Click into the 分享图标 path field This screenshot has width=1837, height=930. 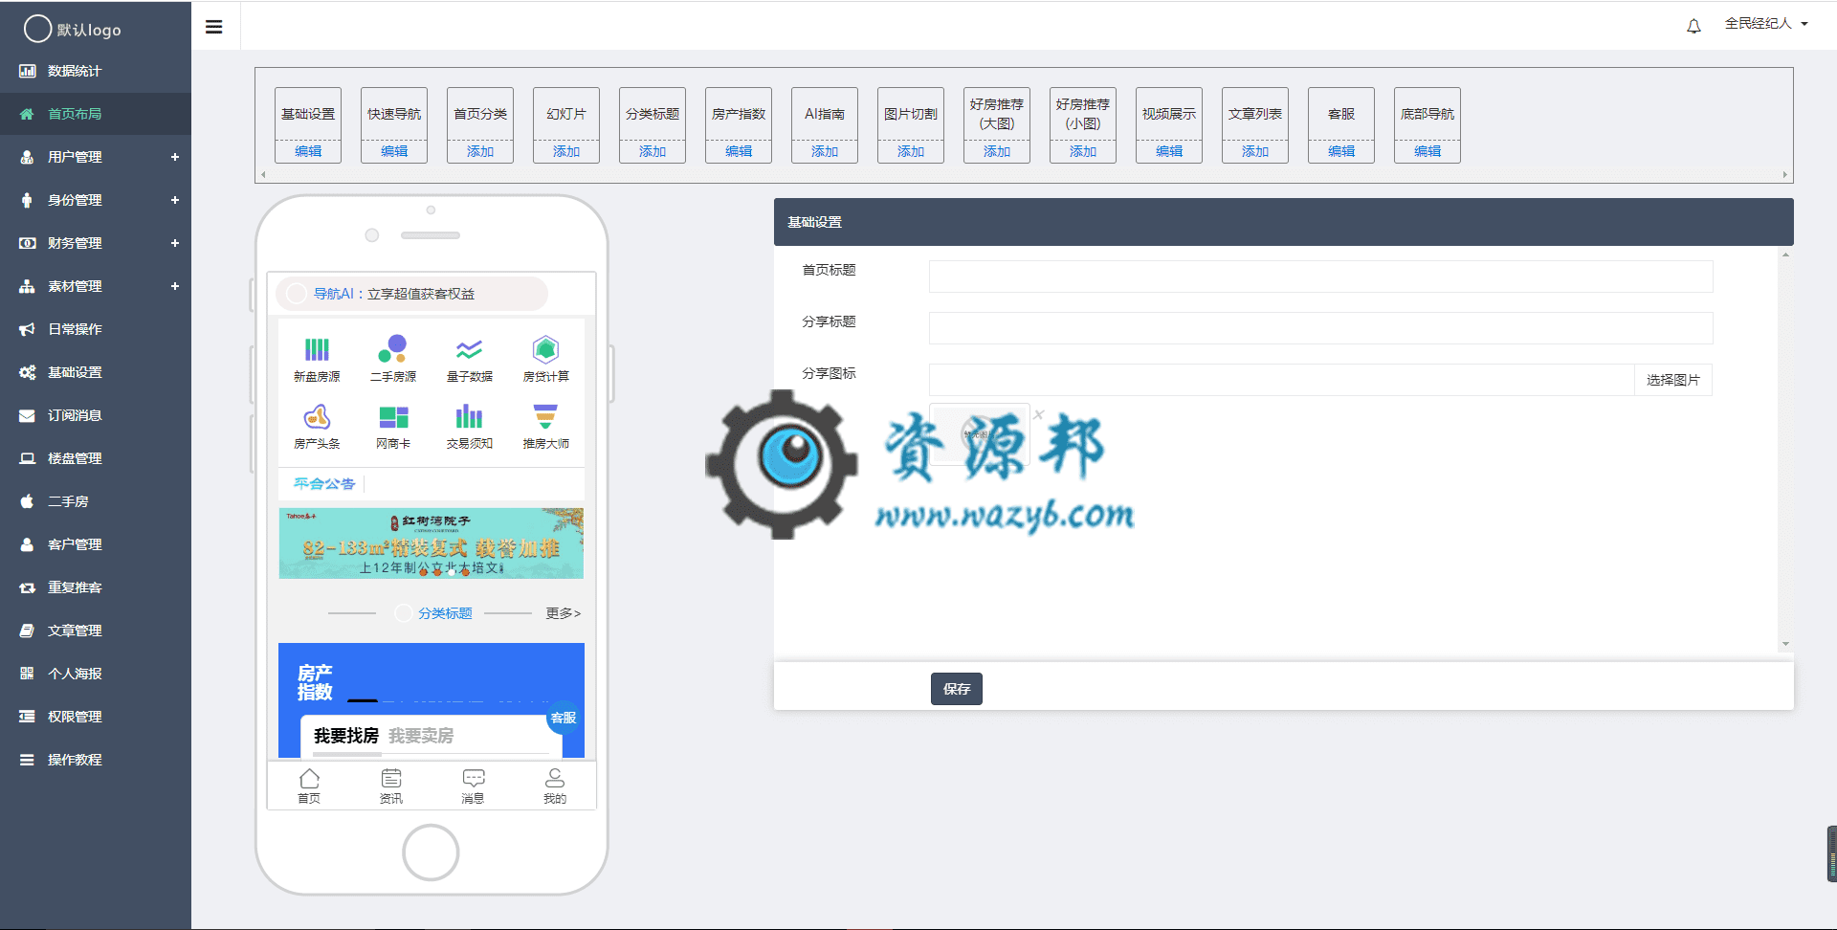click(x=1281, y=380)
